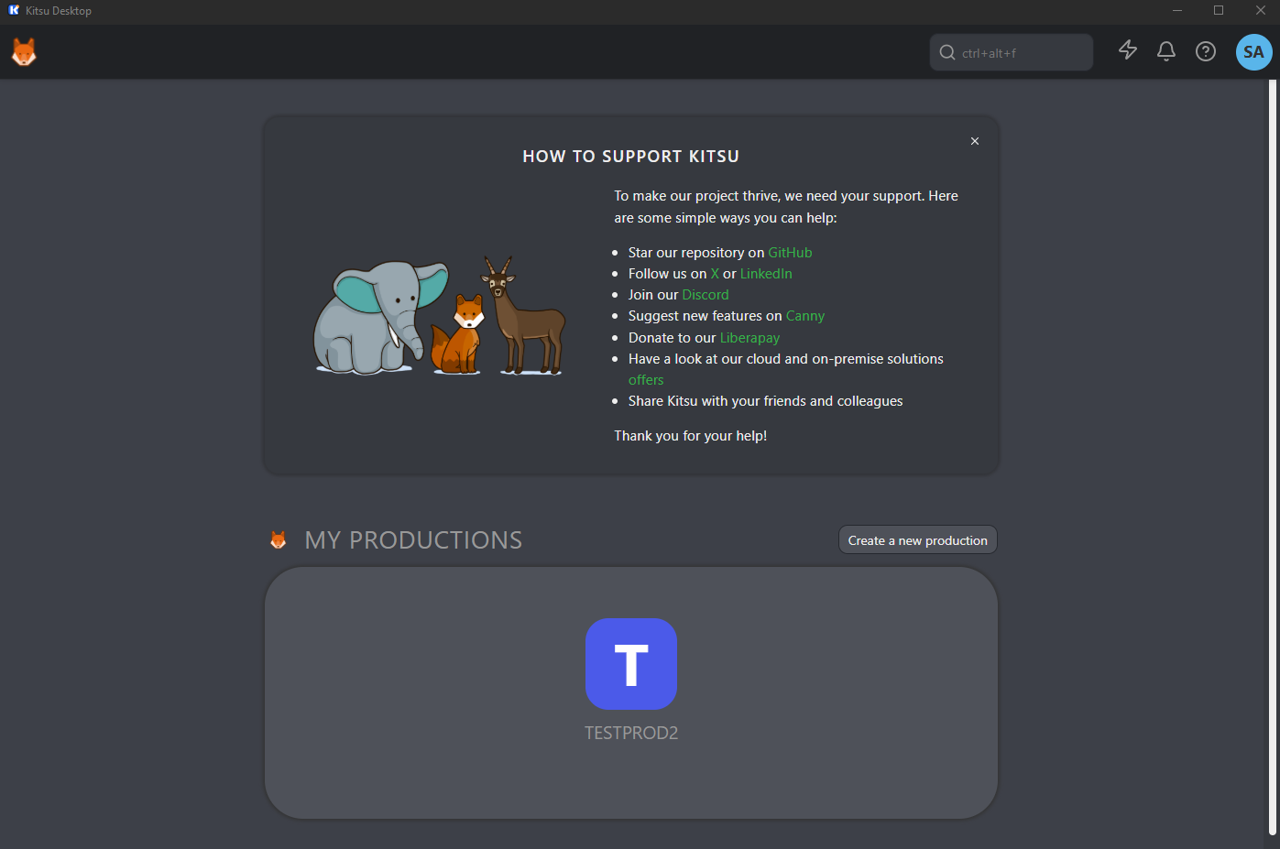Click Create a new production button
1280x849 pixels.
point(917,540)
